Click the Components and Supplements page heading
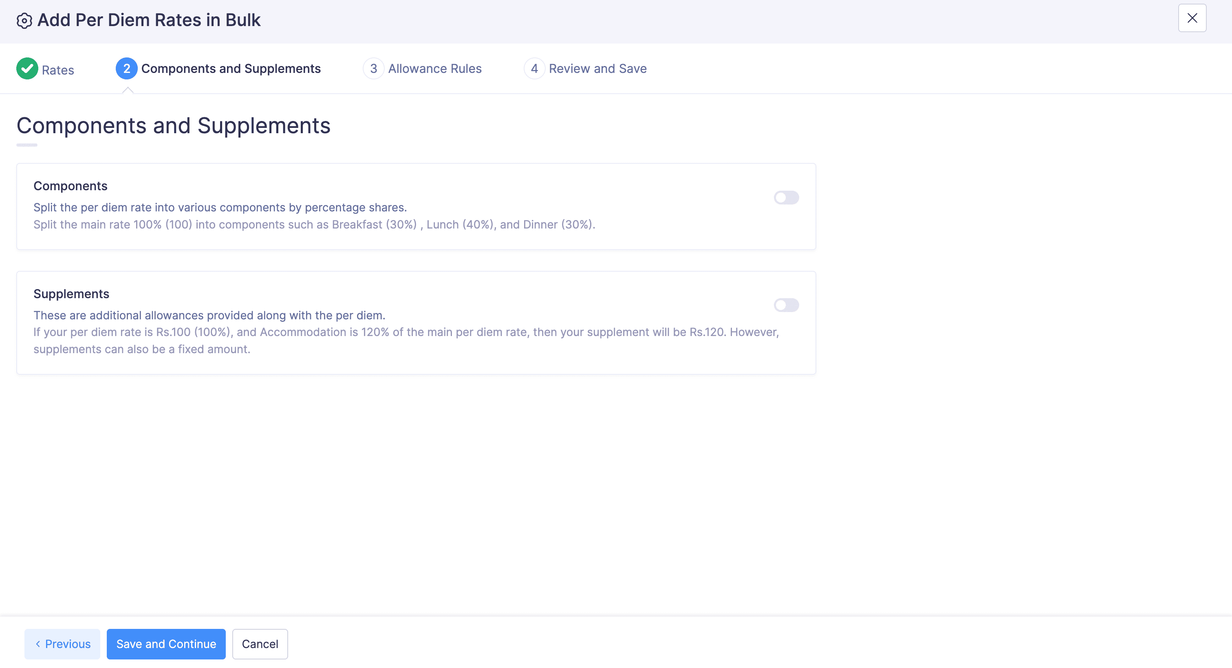This screenshot has width=1232, height=668. pos(173,125)
